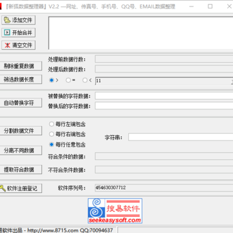The height and width of the screenshot is (233, 233).
Task: Click the serial number field 454630307712
Action: pos(164,188)
